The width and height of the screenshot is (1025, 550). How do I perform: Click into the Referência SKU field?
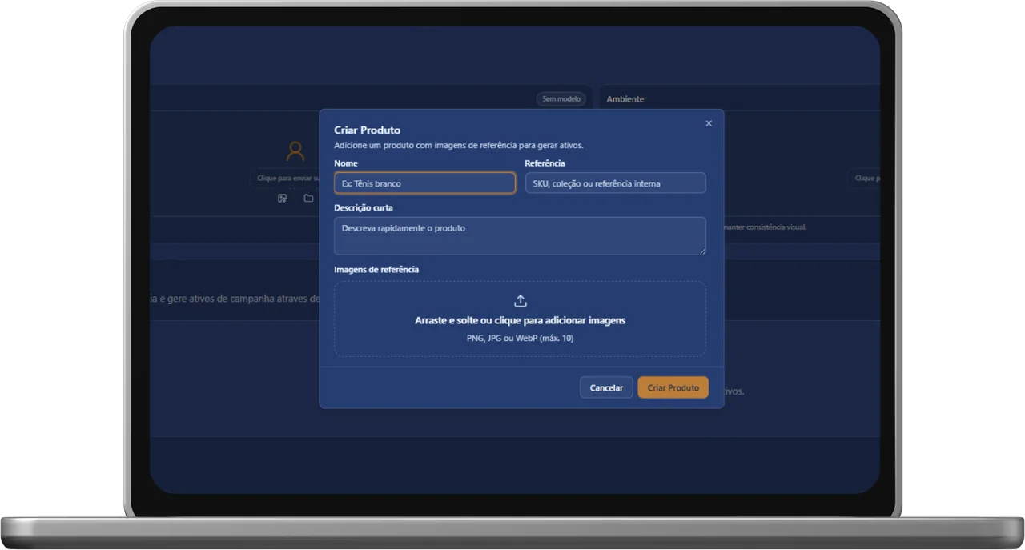(615, 183)
